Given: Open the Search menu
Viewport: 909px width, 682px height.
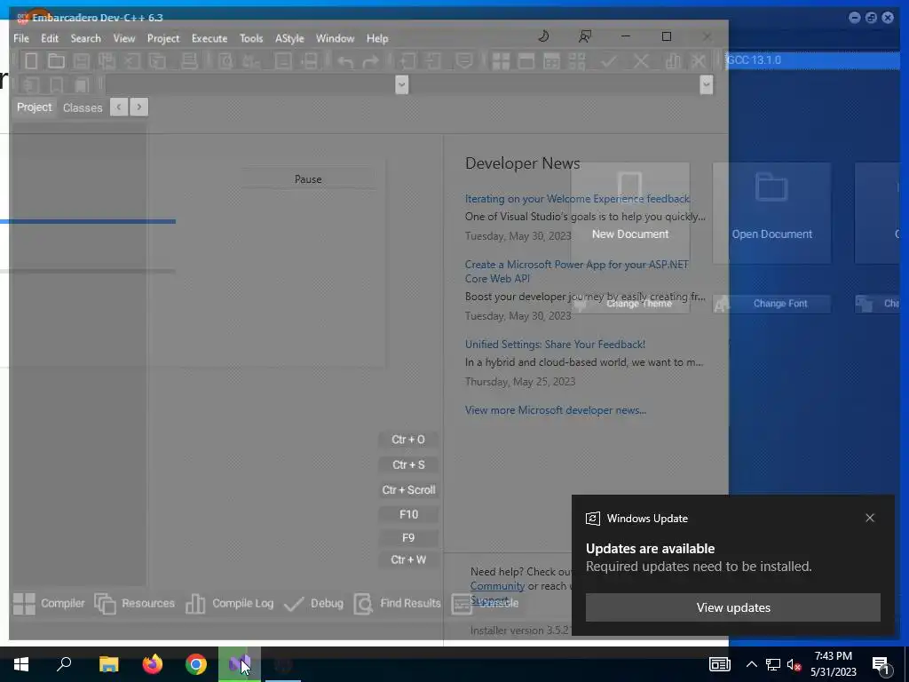Looking at the screenshot, I should point(86,38).
